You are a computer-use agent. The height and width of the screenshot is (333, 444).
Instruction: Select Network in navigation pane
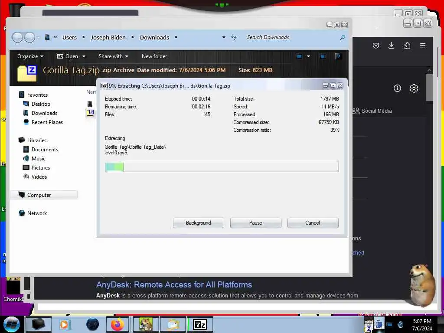click(33, 213)
